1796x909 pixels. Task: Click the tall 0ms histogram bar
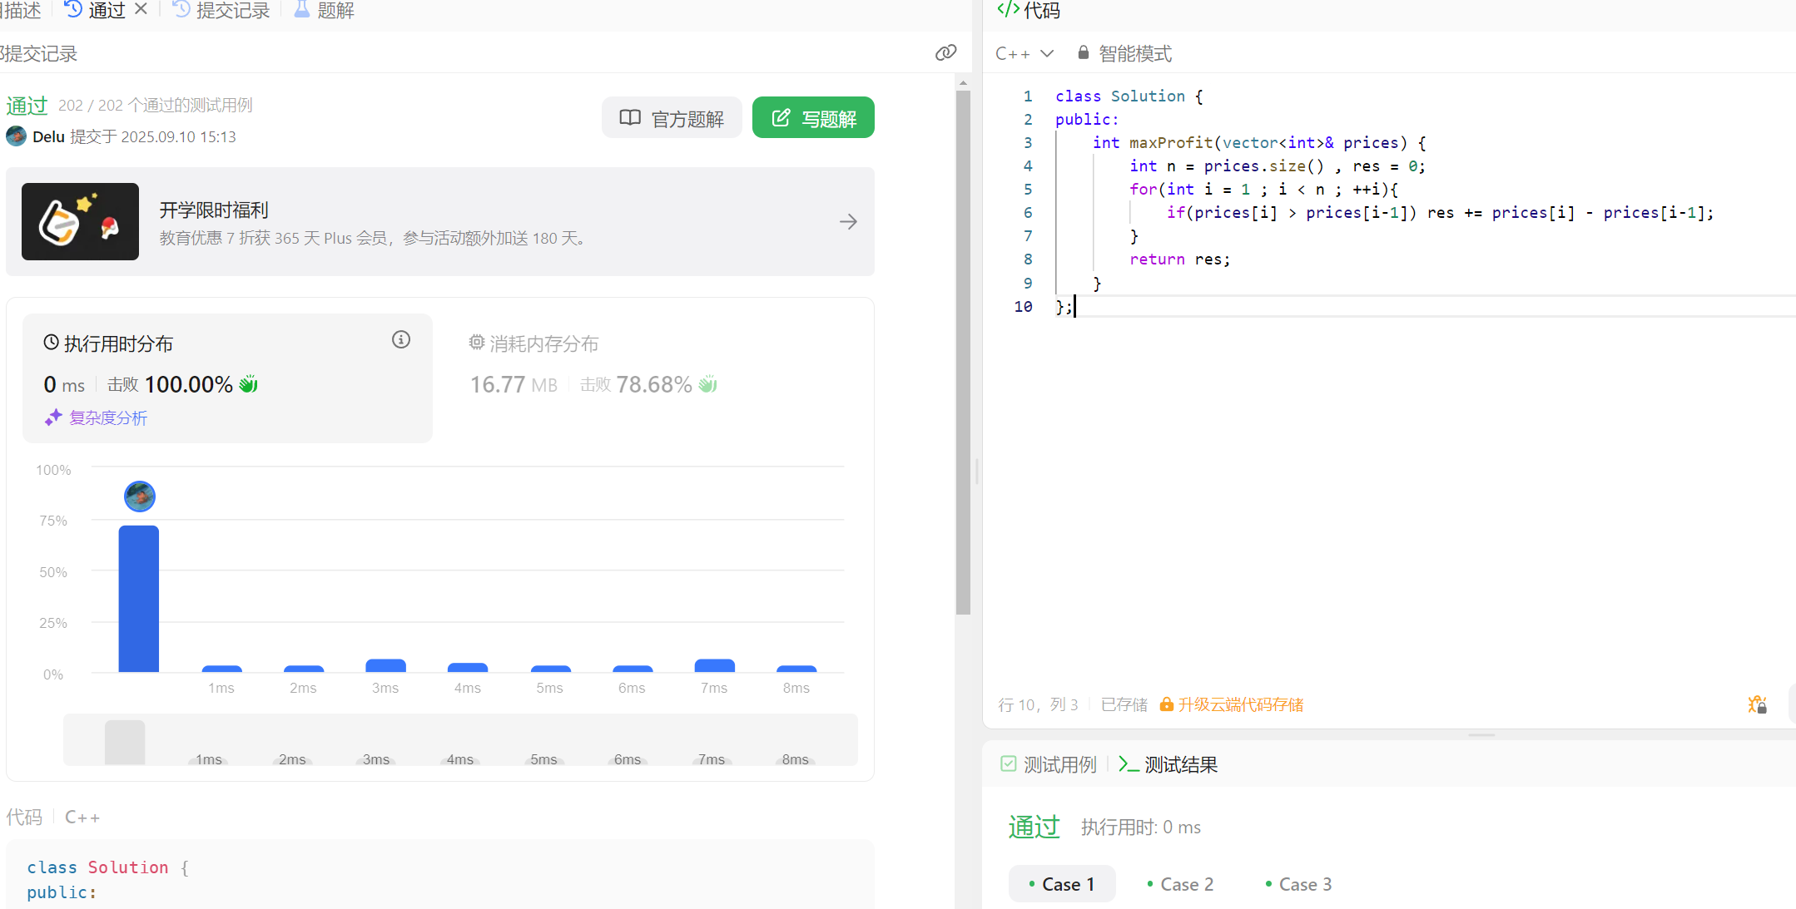pos(139,599)
